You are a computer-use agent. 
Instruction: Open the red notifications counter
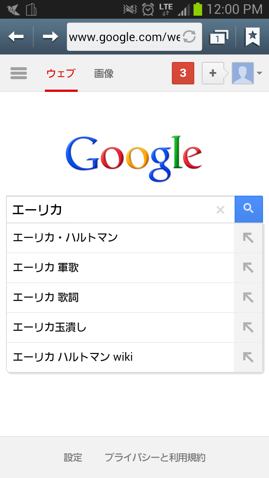point(183,73)
